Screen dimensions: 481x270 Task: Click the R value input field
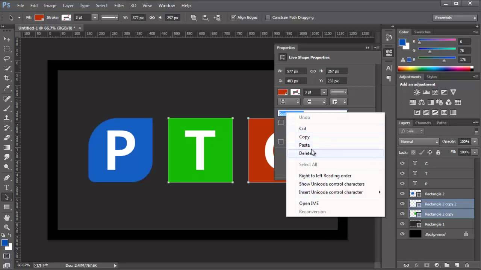[x=465, y=41]
